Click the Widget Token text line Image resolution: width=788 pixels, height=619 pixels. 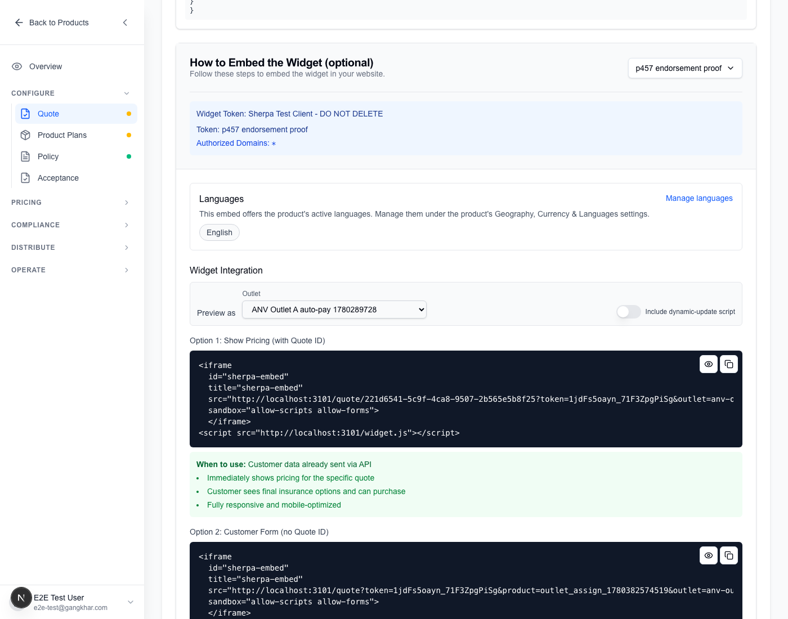click(289, 114)
